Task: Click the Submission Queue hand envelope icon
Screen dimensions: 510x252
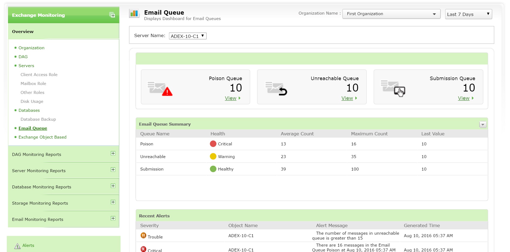Action: coord(393,89)
